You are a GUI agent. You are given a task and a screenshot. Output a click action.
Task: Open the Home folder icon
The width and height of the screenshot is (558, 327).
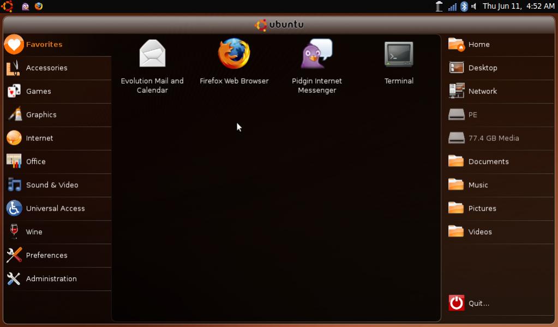[456, 45]
